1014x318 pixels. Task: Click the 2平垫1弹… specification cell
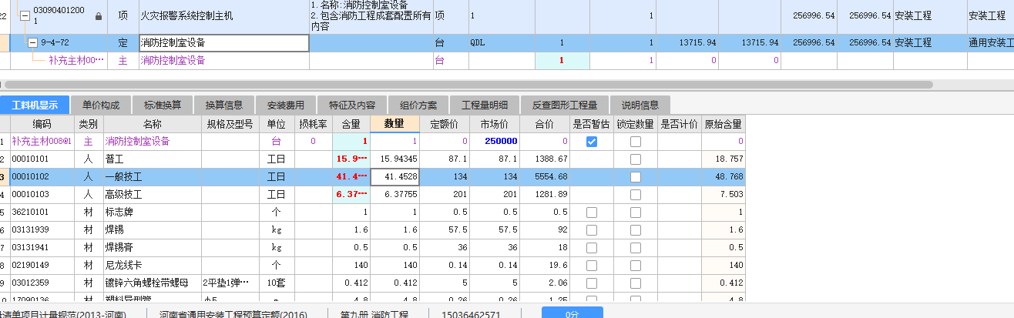pos(230,283)
